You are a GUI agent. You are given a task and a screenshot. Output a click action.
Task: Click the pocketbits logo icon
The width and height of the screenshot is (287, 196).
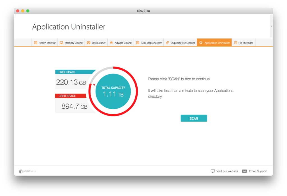[x=21, y=171]
